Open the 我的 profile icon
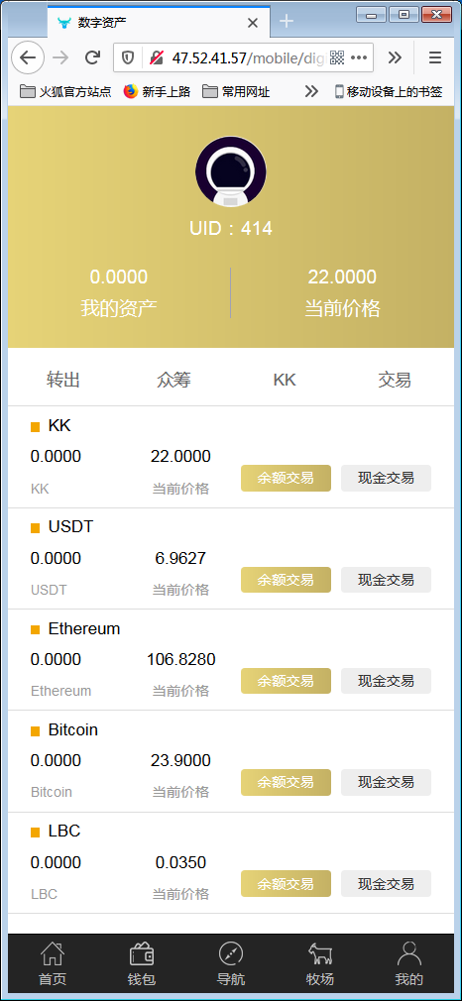 (x=409, y=953)
